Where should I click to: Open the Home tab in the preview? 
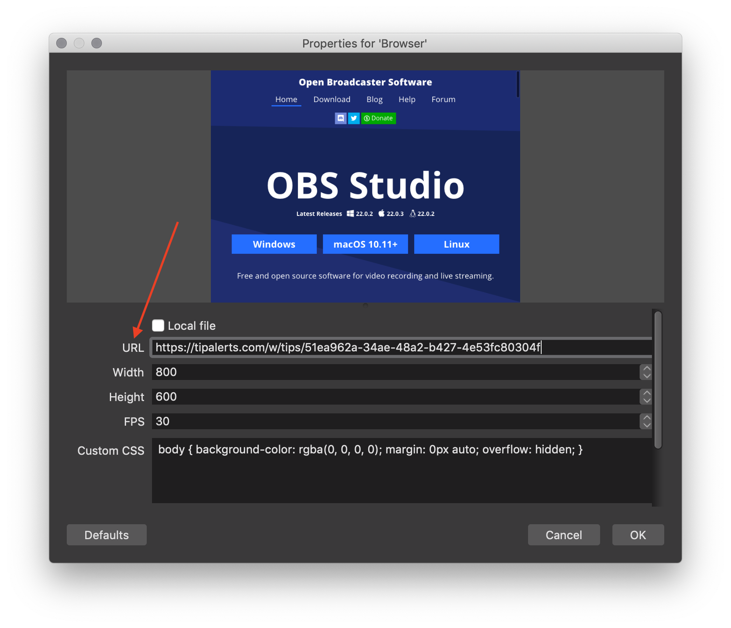coord(286,99)
